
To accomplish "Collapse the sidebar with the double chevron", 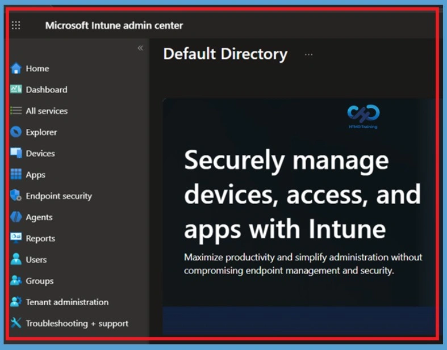I will pyautogui.click(x=140, y=48).
